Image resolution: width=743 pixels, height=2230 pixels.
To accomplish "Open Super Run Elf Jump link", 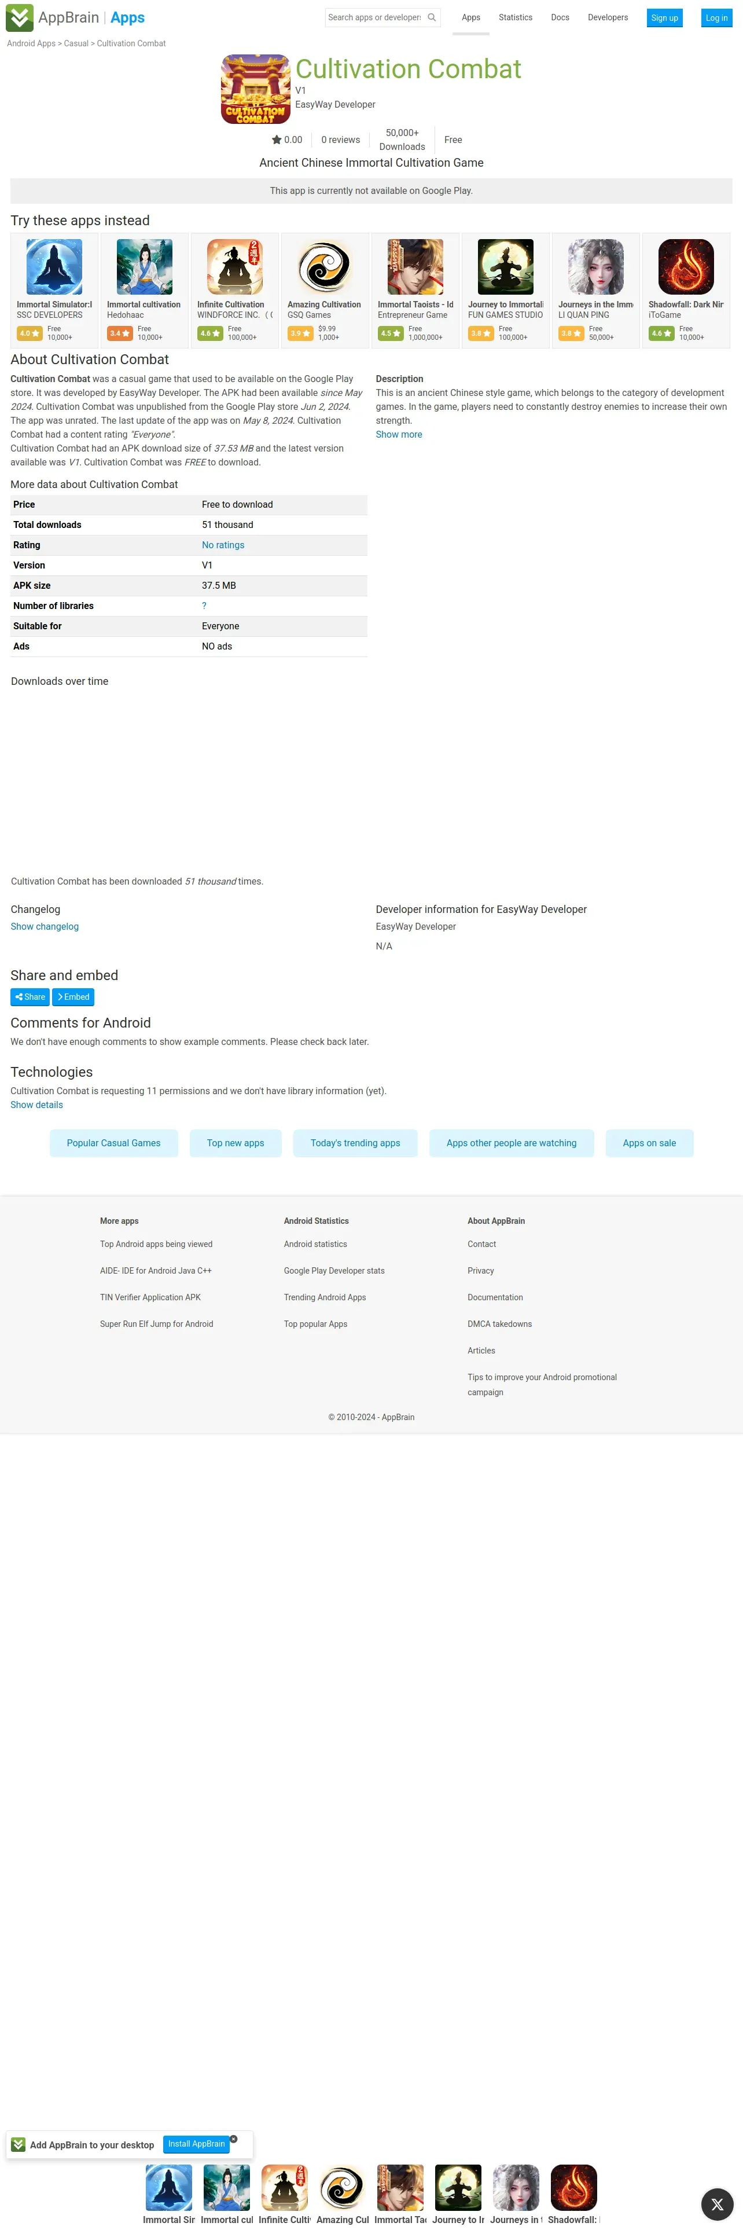I will click(x=157, y=1325).
